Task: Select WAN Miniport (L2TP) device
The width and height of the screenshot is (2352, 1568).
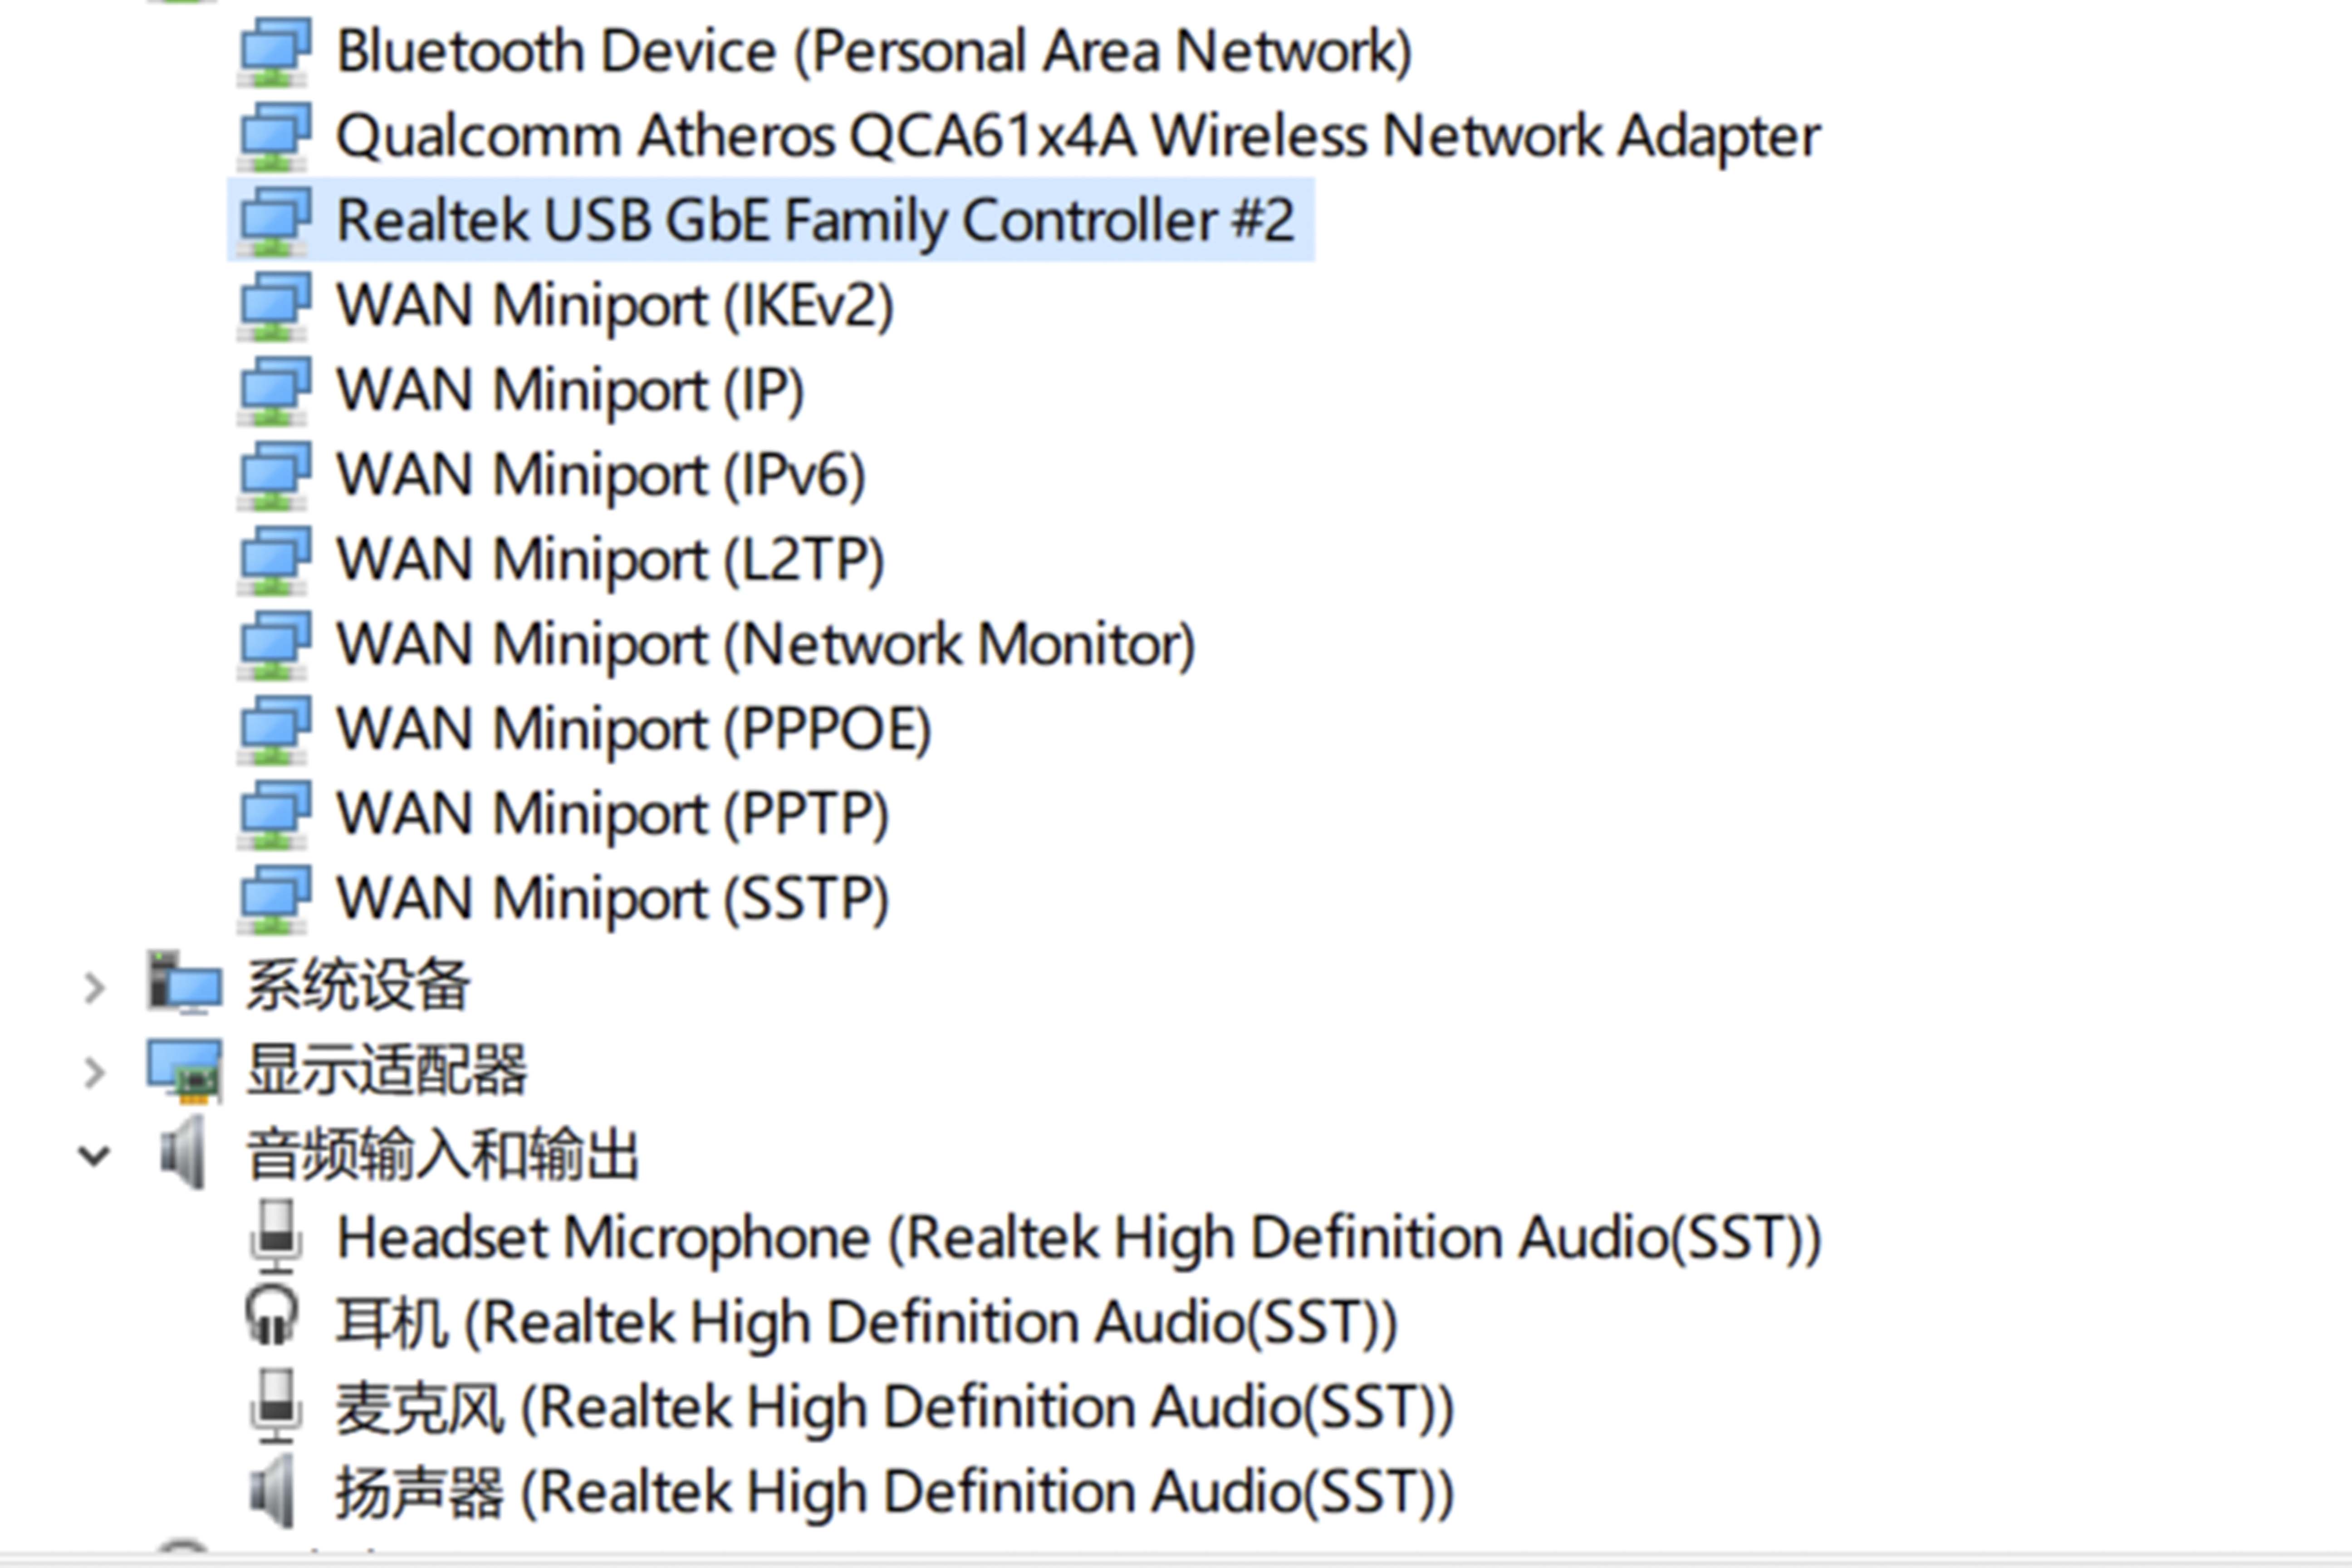Action: [x=610, y=560]
